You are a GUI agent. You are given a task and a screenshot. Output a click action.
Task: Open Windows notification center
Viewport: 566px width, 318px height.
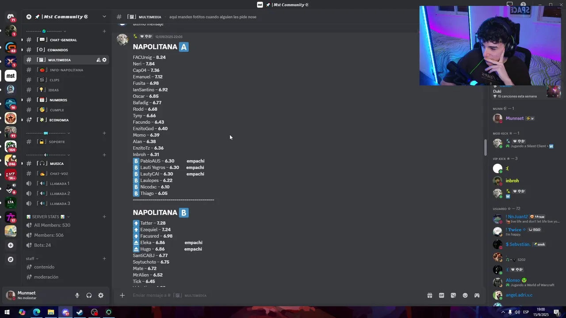pos(557,312)
